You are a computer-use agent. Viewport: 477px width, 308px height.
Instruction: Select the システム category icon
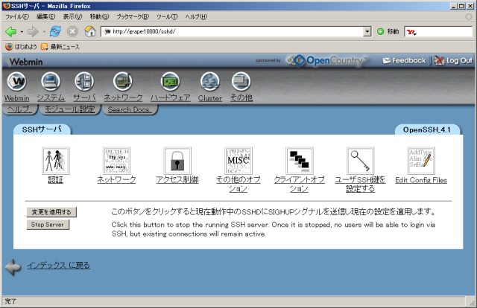[x=51, y=81]
